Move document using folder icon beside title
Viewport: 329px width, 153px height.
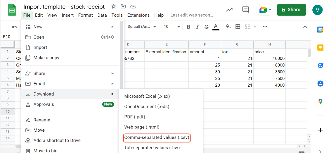tap(123, 6)
